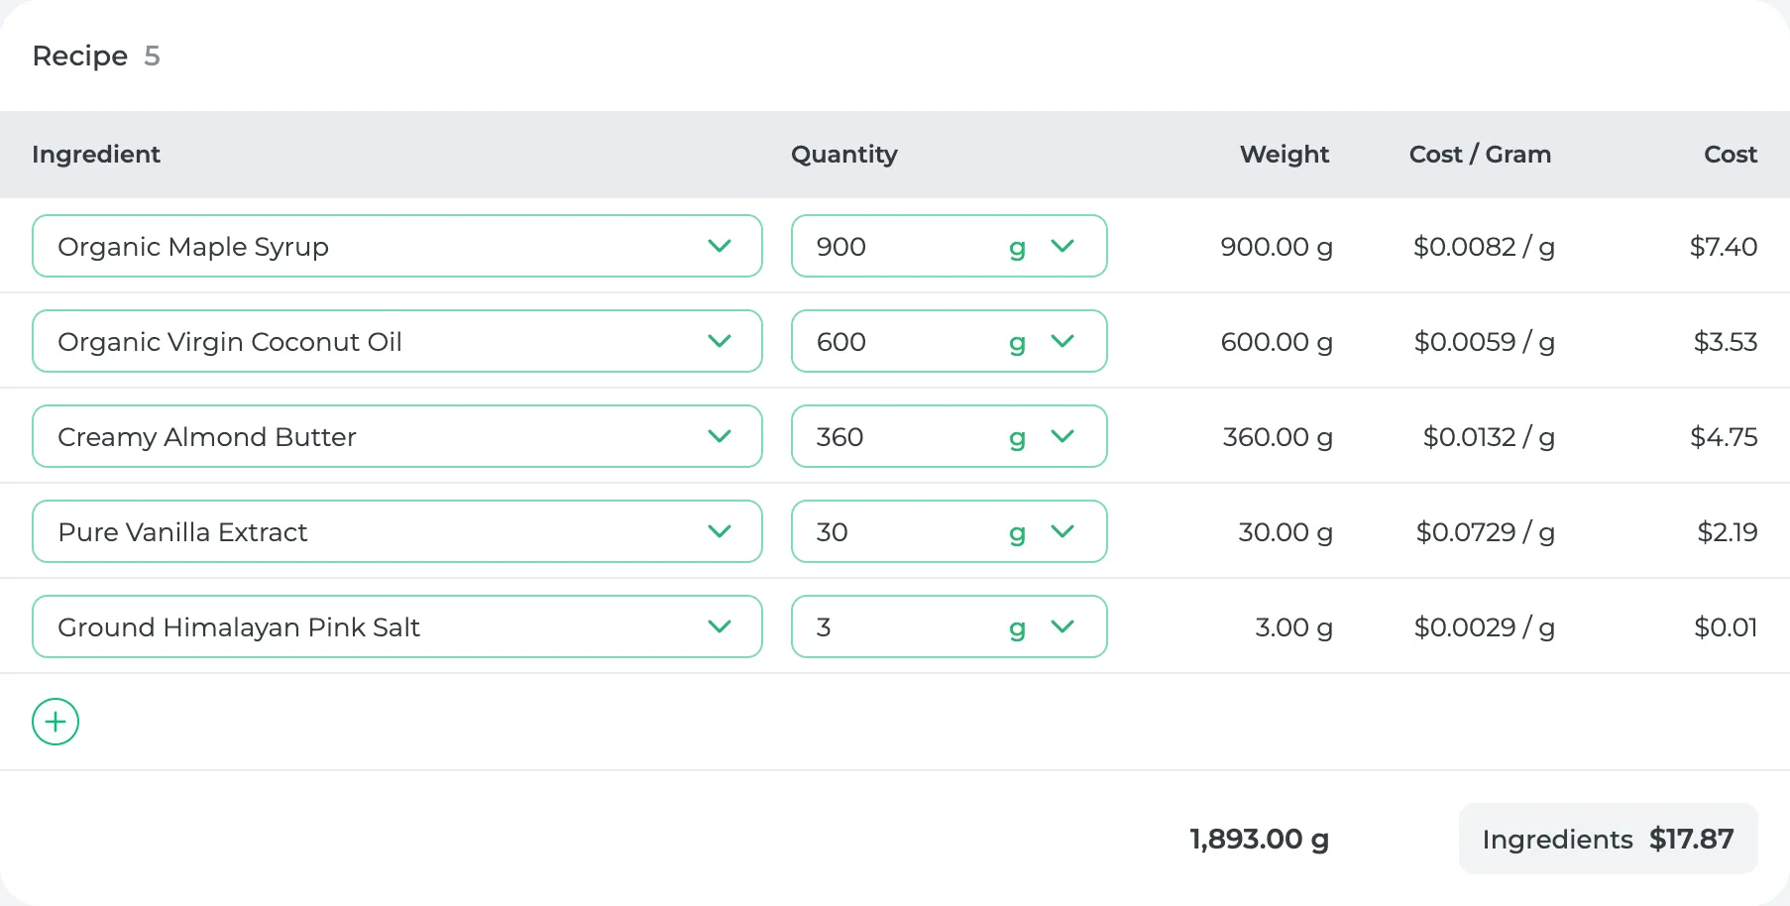Click the Cost / Gram column header
1790x906 pixels.
[1481, 154]
